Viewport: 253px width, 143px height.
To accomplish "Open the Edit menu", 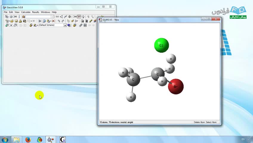I will 11,12.
